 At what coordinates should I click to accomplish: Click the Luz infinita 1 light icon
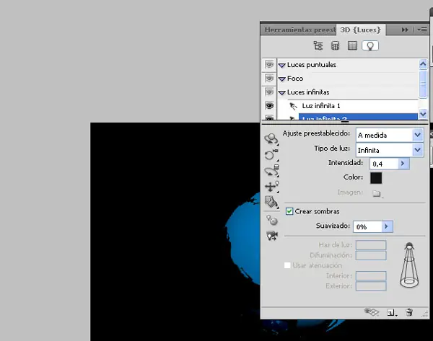(x=293, y=106)
